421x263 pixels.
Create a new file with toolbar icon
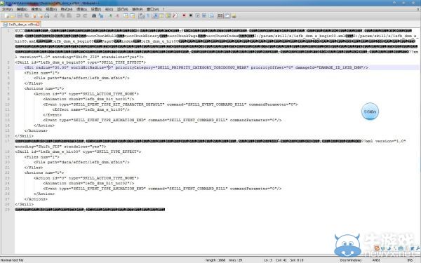pos(6,16)
